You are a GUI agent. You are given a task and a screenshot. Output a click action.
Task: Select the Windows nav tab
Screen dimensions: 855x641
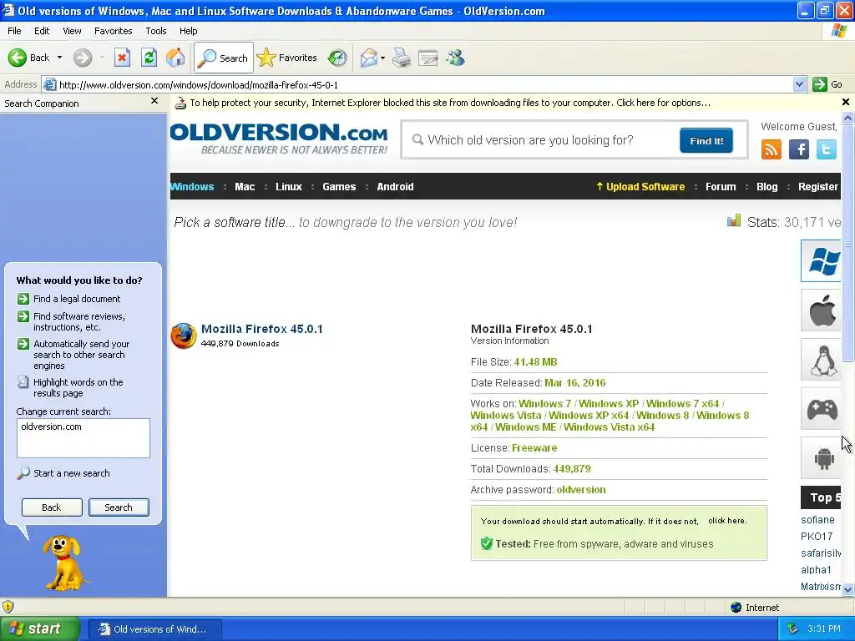point(192,186)
